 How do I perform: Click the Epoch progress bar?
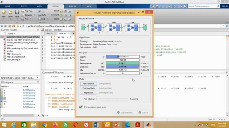(x=123, y=57)
